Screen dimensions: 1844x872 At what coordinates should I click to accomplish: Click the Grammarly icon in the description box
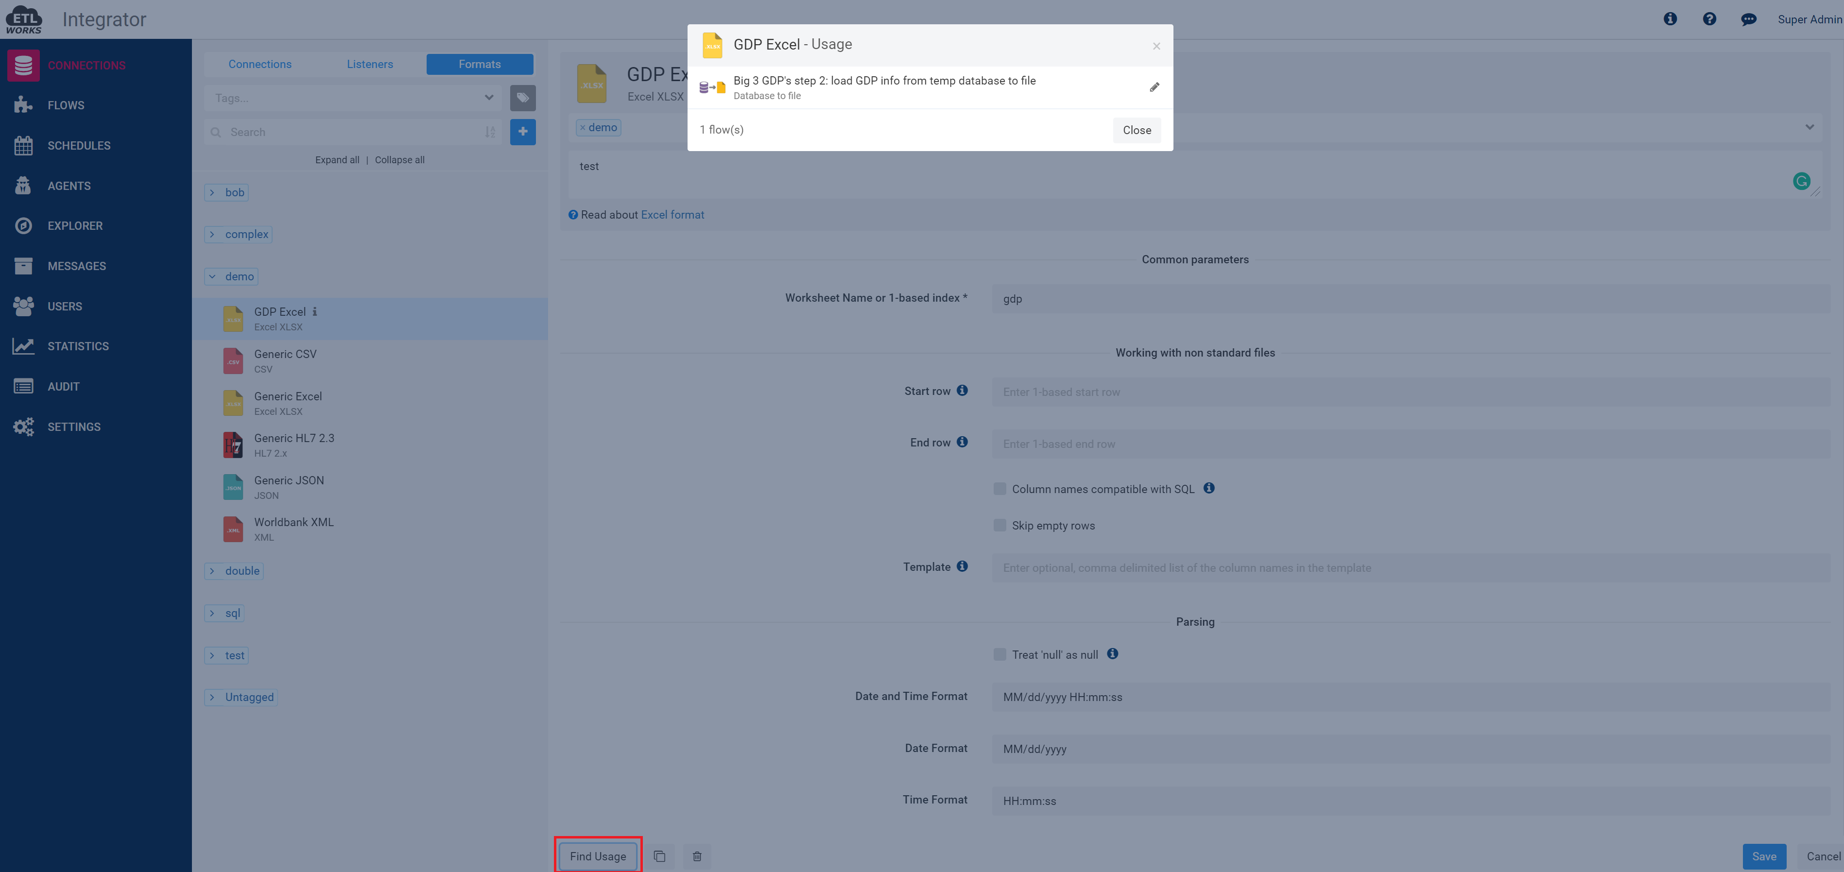[x=1801, y=181]
